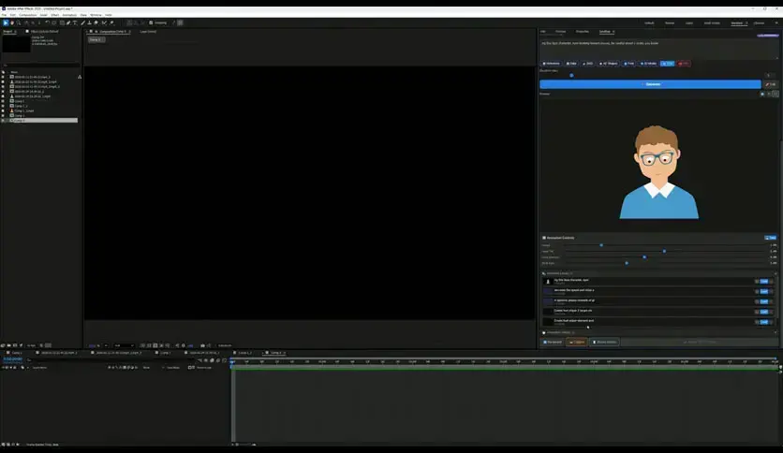Click the orange button in plugin bottom bar
The height and width of the screenshot is (453, 783).
pyautogui.click(x=577, y=342)
